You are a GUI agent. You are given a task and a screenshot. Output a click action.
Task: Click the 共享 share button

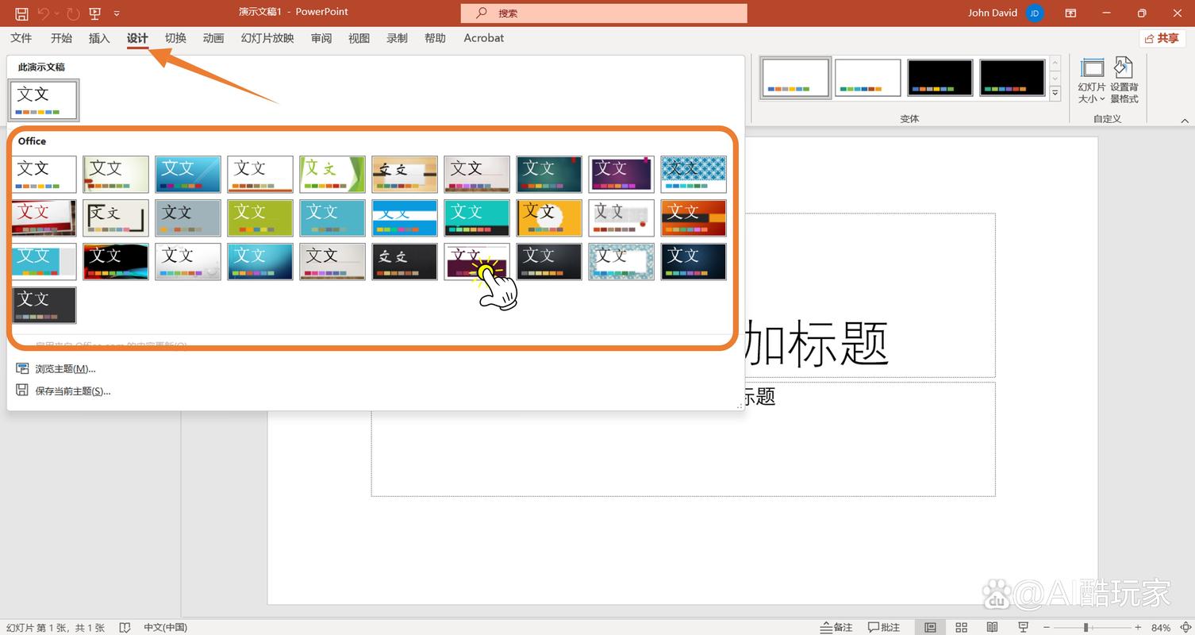click(1162, 38)
